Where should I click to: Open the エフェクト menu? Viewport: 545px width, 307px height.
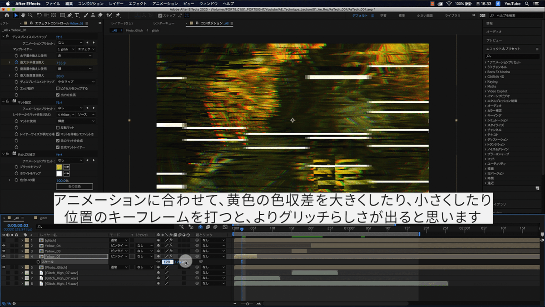138,3
